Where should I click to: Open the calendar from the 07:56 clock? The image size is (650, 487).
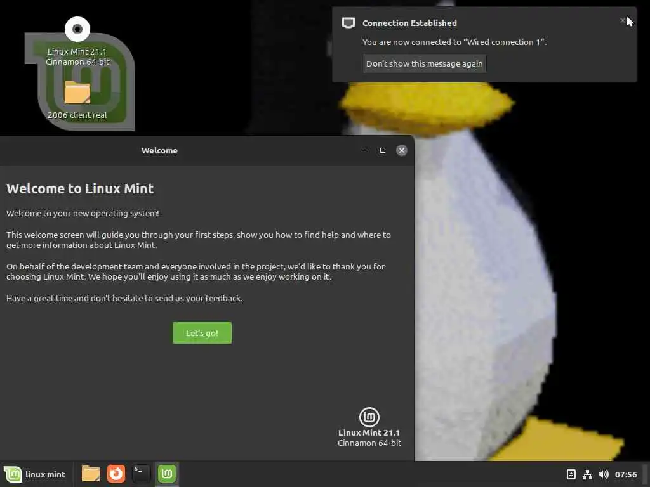(626, 474)
